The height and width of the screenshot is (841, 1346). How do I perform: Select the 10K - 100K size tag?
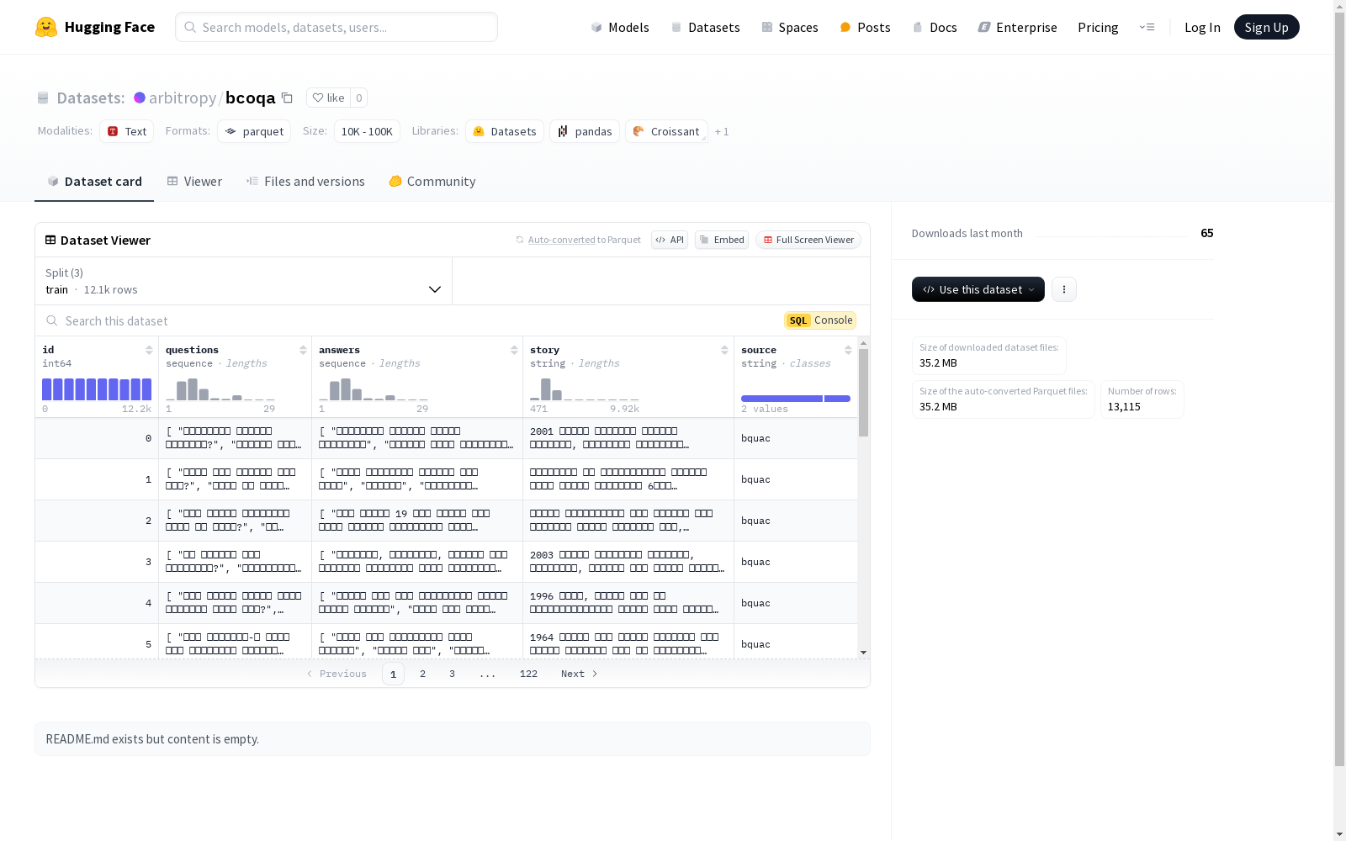[367, 131]
